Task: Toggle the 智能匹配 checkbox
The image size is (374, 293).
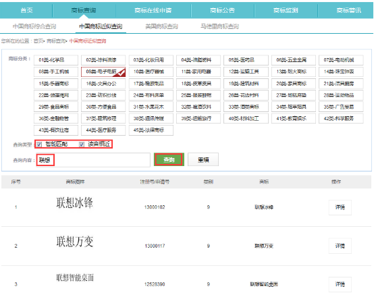Action: [x=39, y=144]
